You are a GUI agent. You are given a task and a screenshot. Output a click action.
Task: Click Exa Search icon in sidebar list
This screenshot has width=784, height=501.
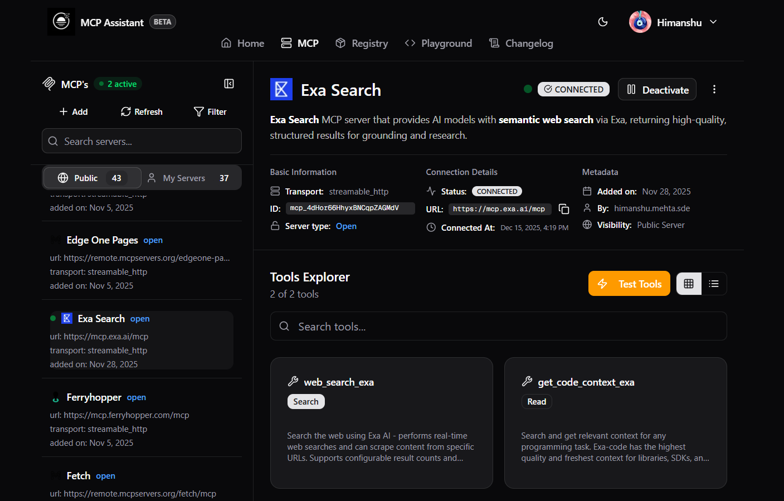[67, 318]
